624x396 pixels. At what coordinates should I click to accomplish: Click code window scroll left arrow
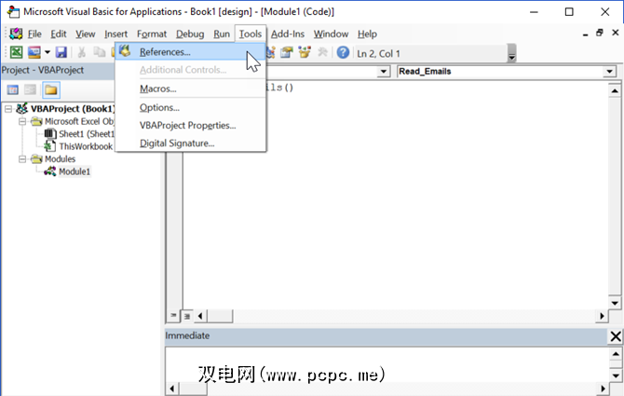(x=200, y=316)
